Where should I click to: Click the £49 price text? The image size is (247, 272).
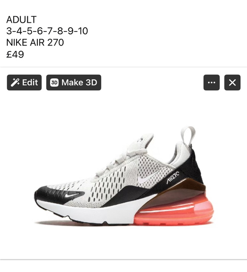pyautogui.click(x=15, y=54)
